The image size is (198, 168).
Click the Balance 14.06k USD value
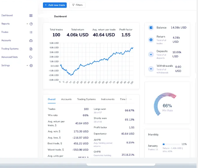click(x=179, y=28)
